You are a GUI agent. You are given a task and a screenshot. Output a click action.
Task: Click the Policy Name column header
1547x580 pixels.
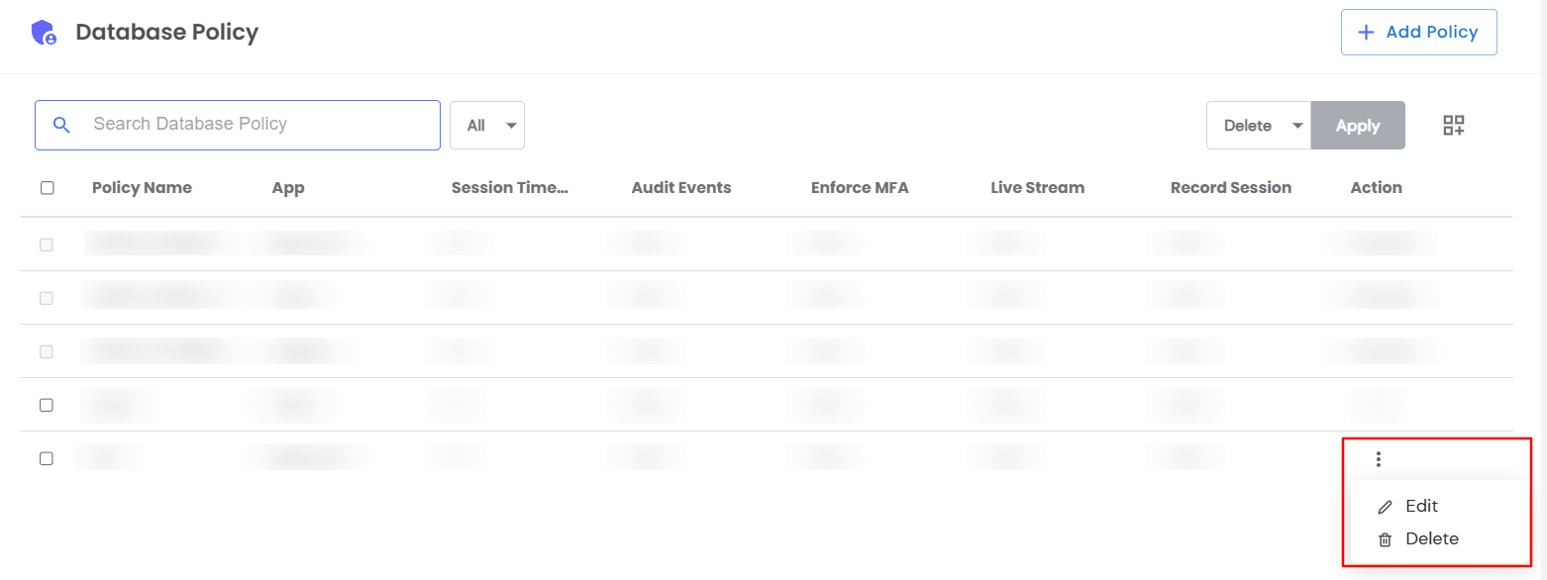[x=141, y=187]
